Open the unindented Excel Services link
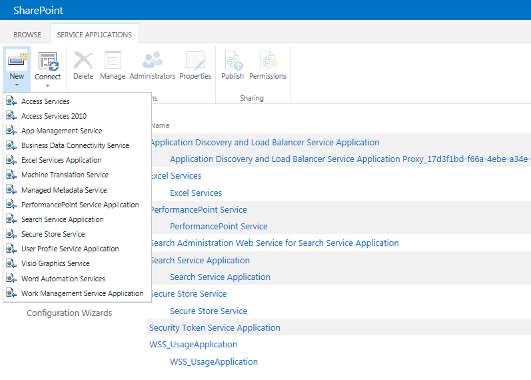The height and width of the screenshot is (380, 531). pyautogui.click(x=176, y=175)
